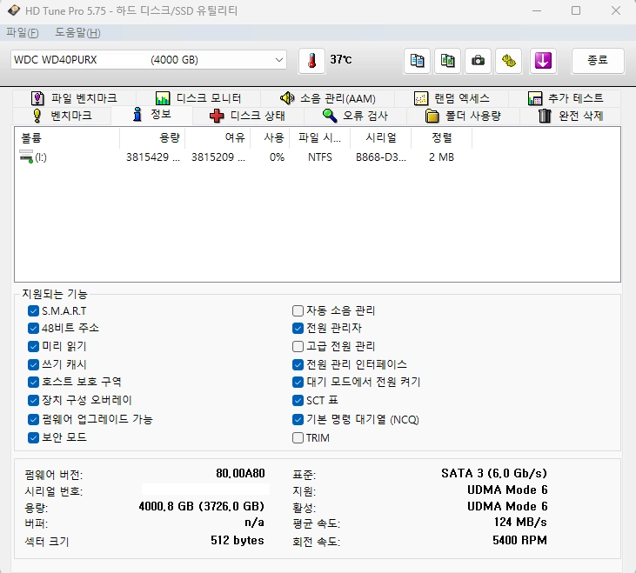The width and height of the screenshot is (636, 573).
Task: Toggle the 쓰기 캐시 checkbox
Action: [33, 364]
